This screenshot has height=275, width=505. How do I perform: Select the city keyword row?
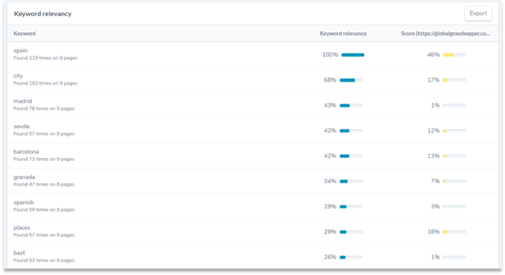click(x=18, y=76)
